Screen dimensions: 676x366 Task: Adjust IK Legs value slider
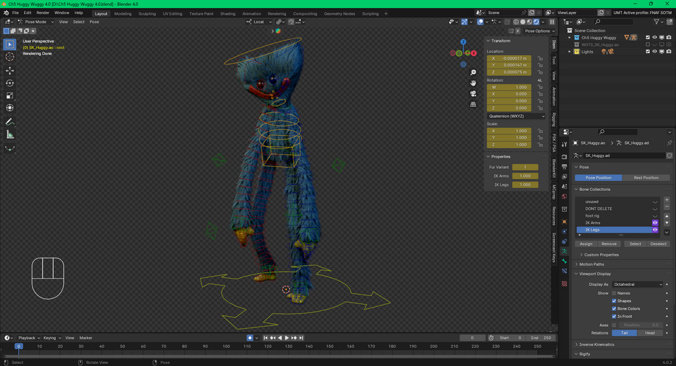[525, 184]
